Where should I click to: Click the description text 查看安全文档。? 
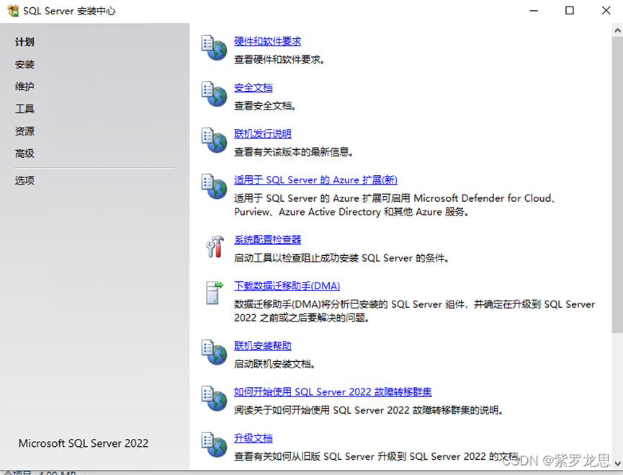pos(264,106)
